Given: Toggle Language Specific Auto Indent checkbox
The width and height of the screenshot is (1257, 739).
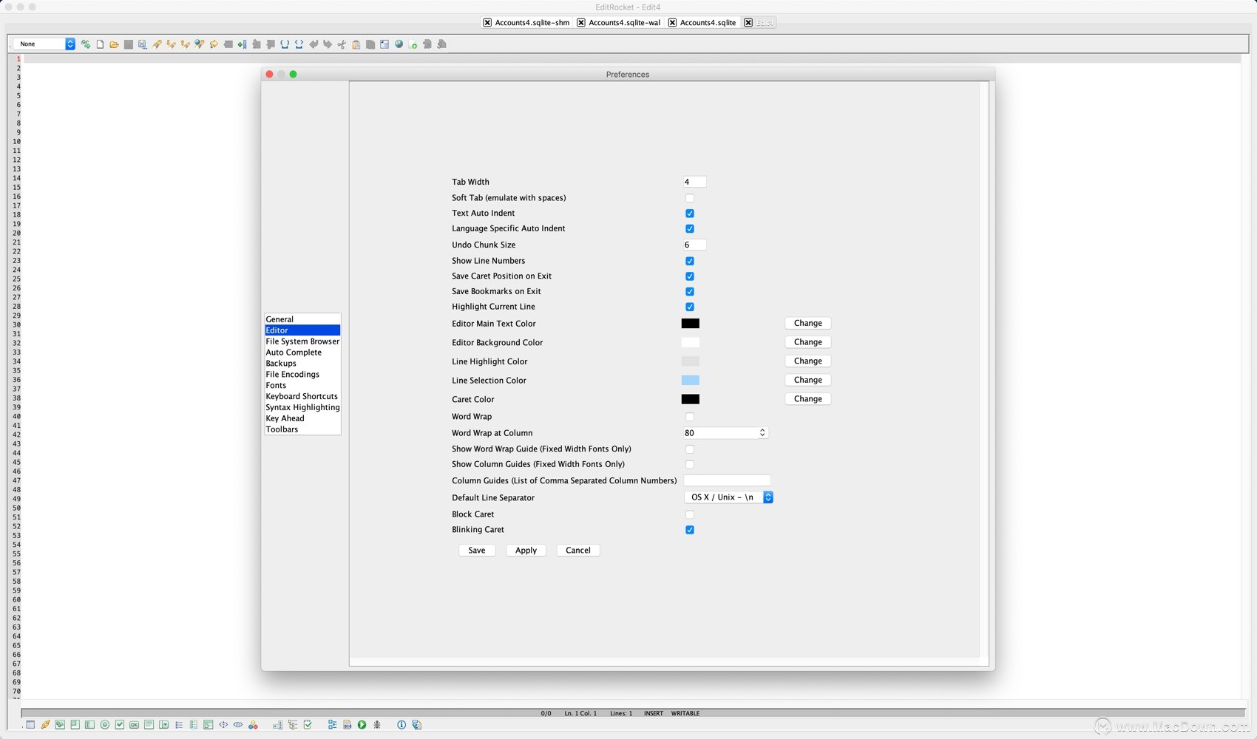Looking at the screenshot, I should [690, 229].
